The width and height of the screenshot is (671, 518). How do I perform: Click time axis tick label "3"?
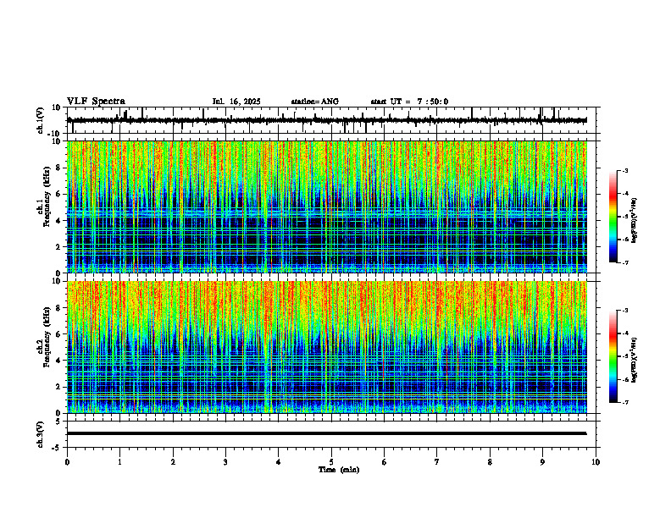225,462
